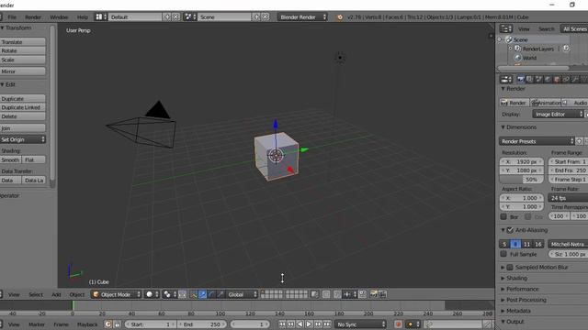Expand the Shading panel
The image size is (588, 330).
point(516,278)
